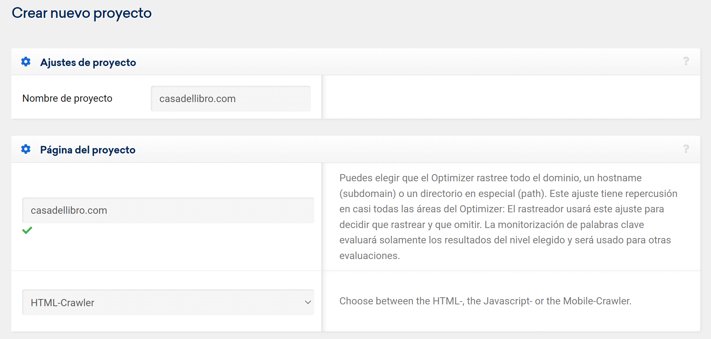Expand the crawler type dropdown arrow
Screen dimensions: 711x339
pyautogui.click(x=308, y=302)
